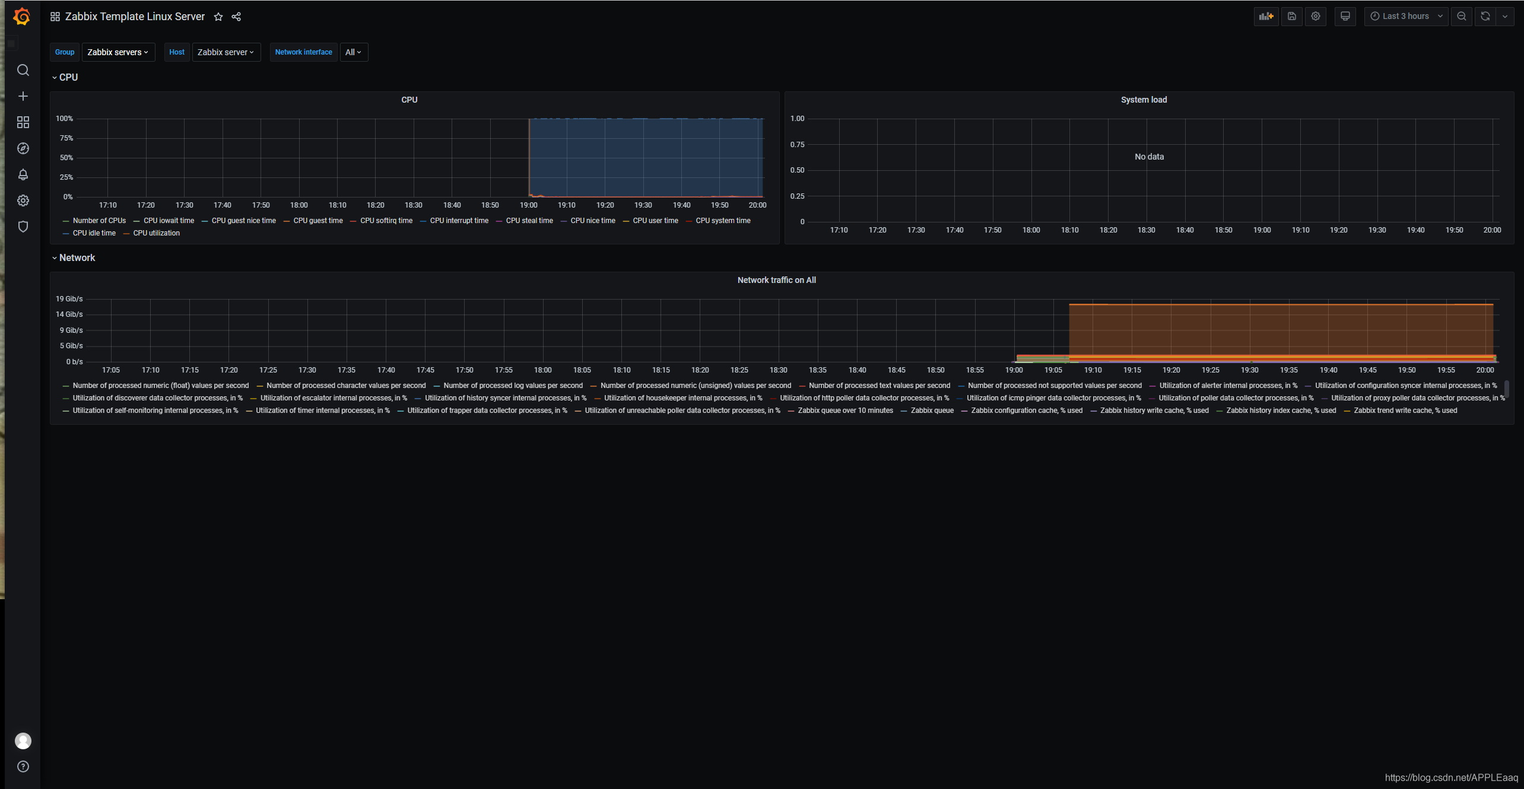The height and width of the screenshot is (789, 1524).
Task: Click the Create plus icon in sidebar
Action: [23, 96]
